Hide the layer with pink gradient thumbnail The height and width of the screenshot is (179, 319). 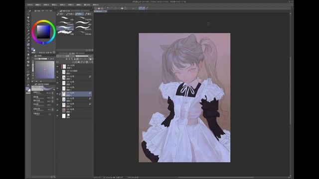pyautogui.click(x=58, y=110)
